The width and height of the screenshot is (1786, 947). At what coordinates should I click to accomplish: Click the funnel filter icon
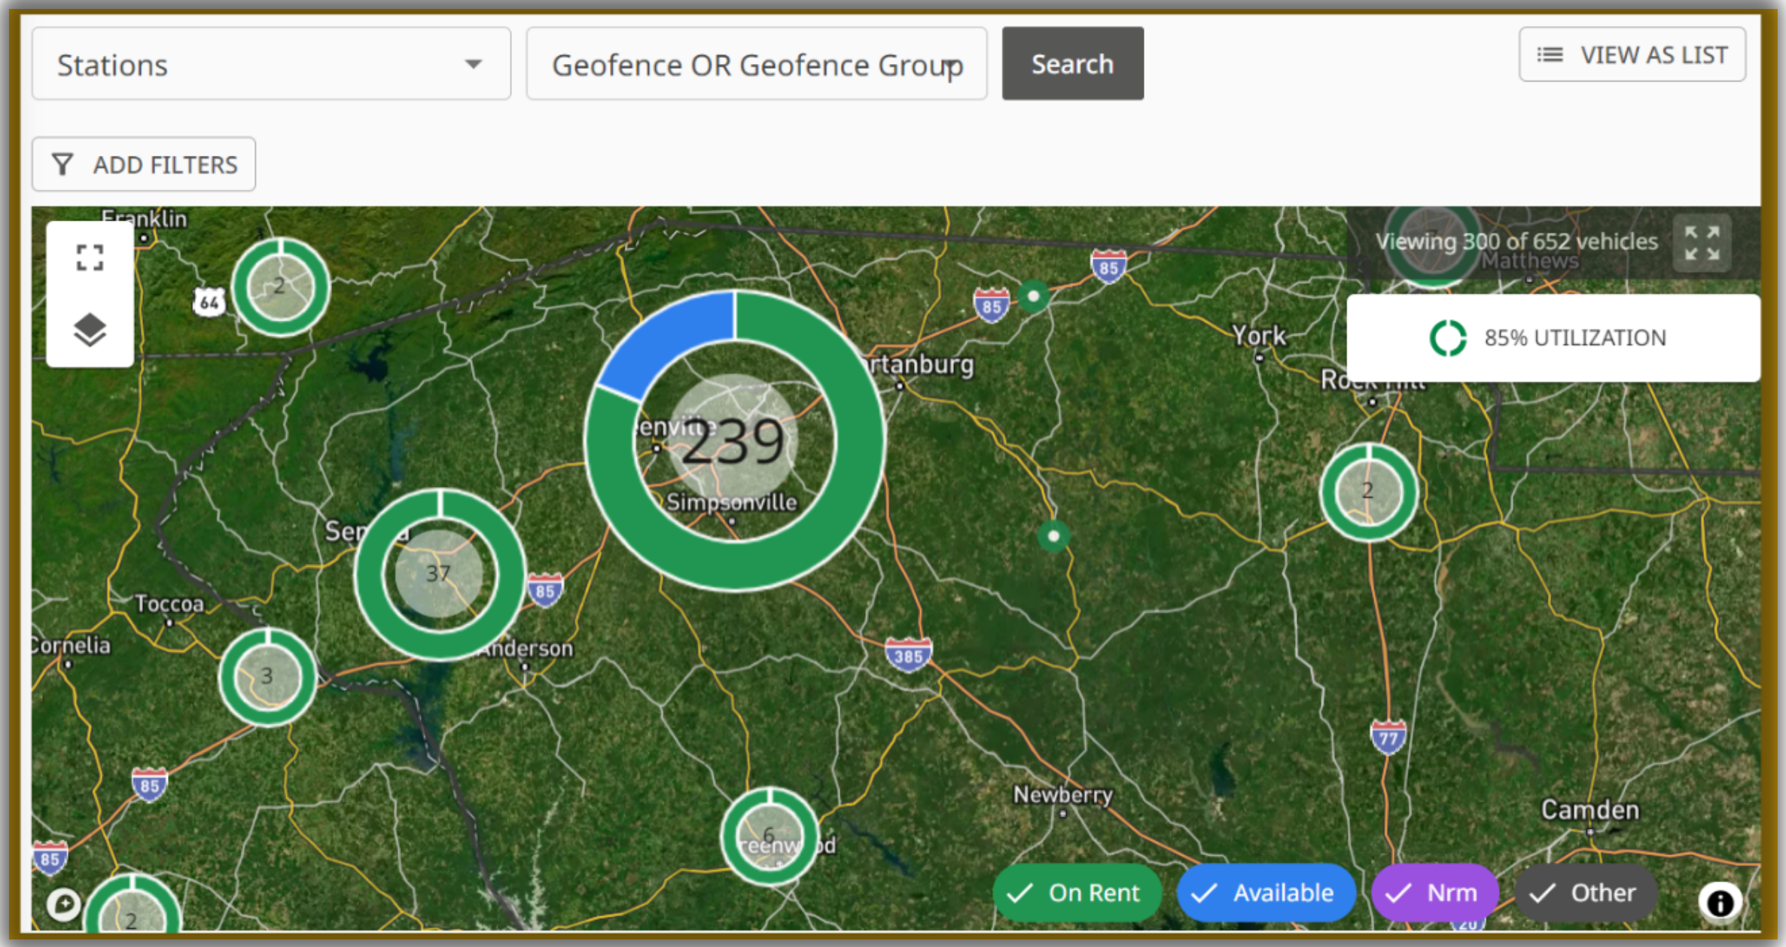pos(63,164)
